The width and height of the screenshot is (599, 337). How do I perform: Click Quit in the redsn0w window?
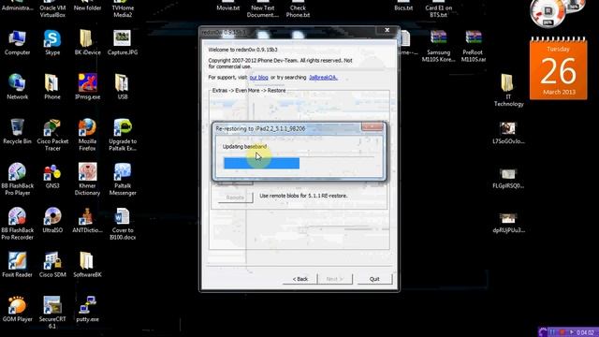[374, 279]
